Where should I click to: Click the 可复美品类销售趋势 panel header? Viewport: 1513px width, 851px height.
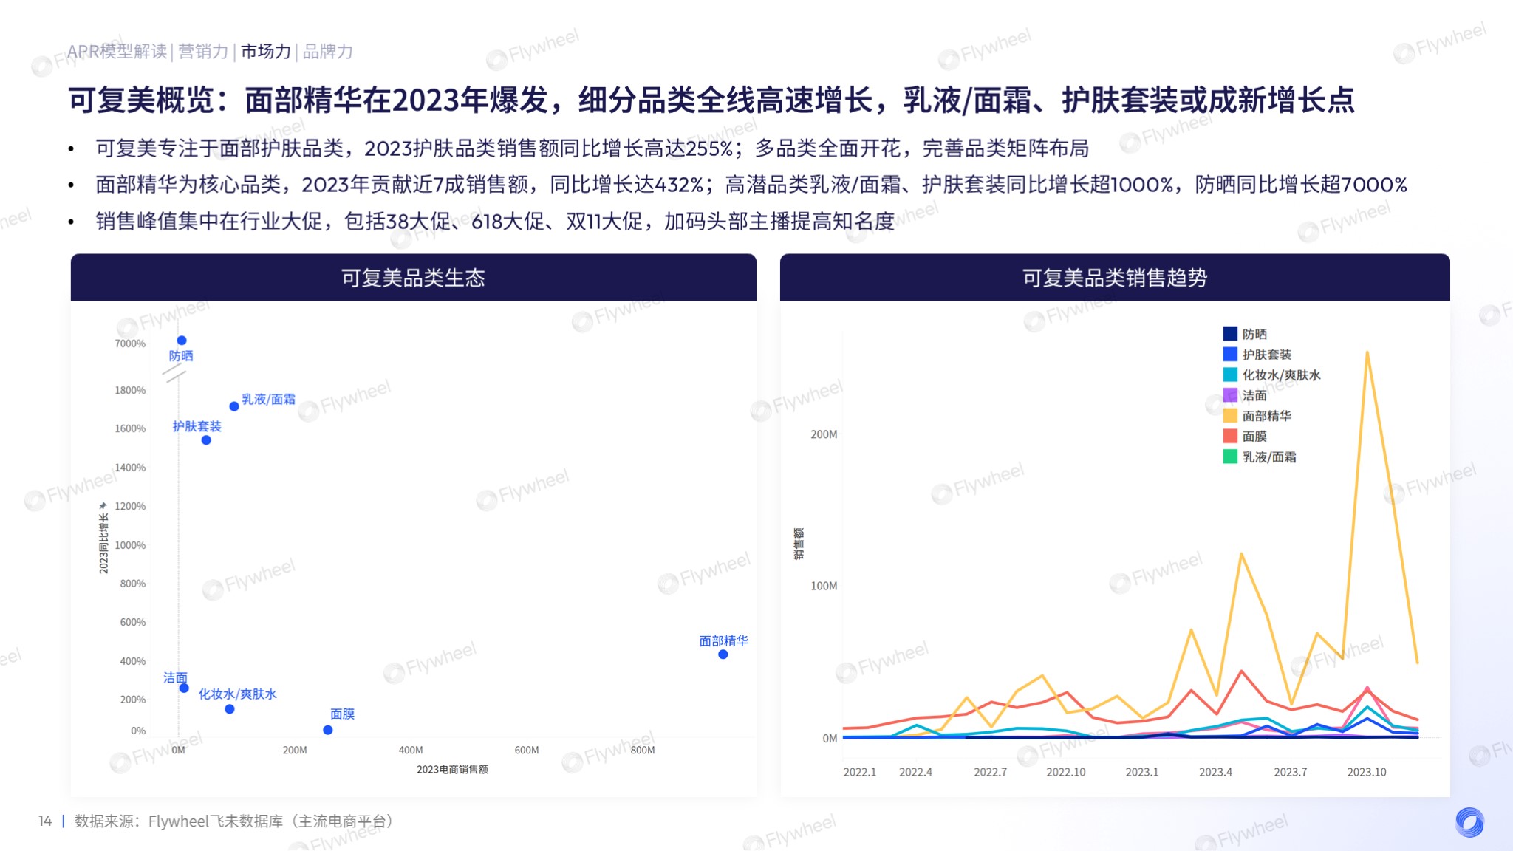(x=1115, y=278)
